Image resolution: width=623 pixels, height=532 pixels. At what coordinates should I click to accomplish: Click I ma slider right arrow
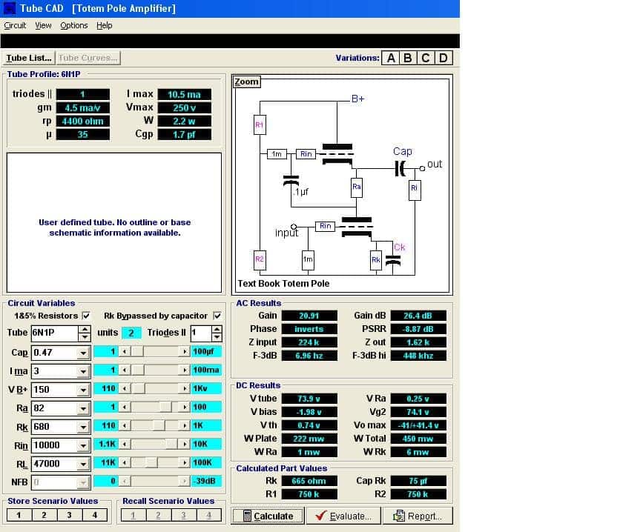185,370
